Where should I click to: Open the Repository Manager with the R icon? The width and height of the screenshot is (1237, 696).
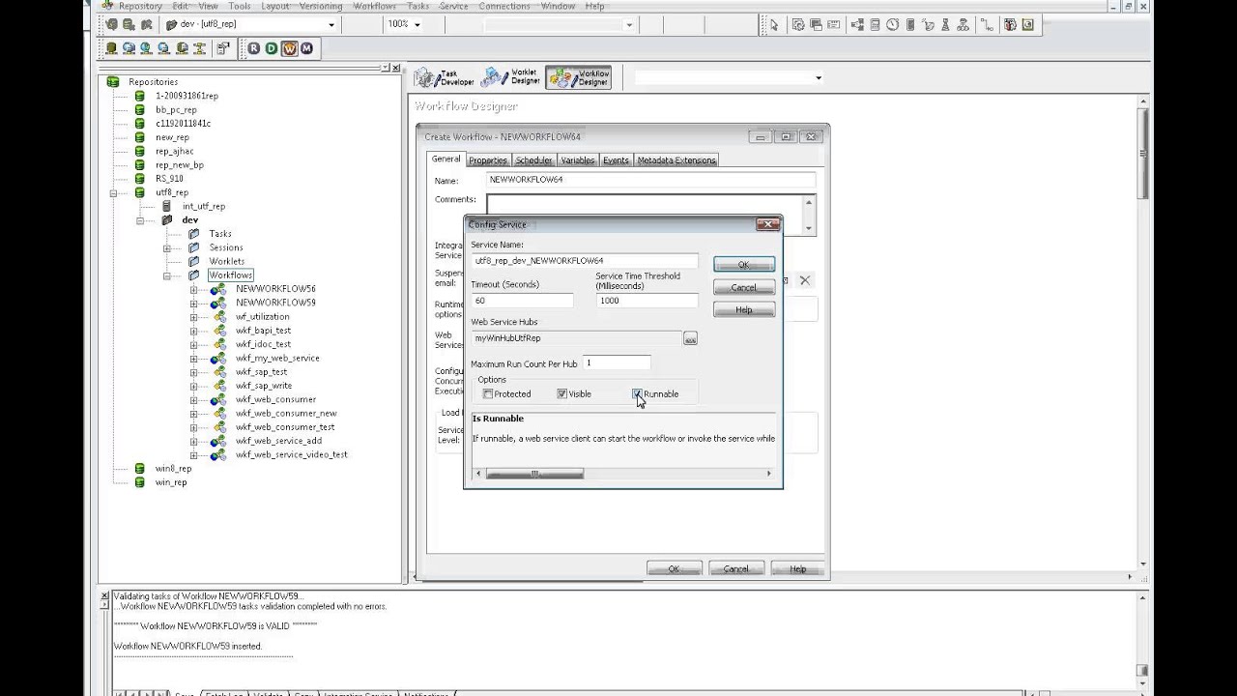(x=254, y=48)
